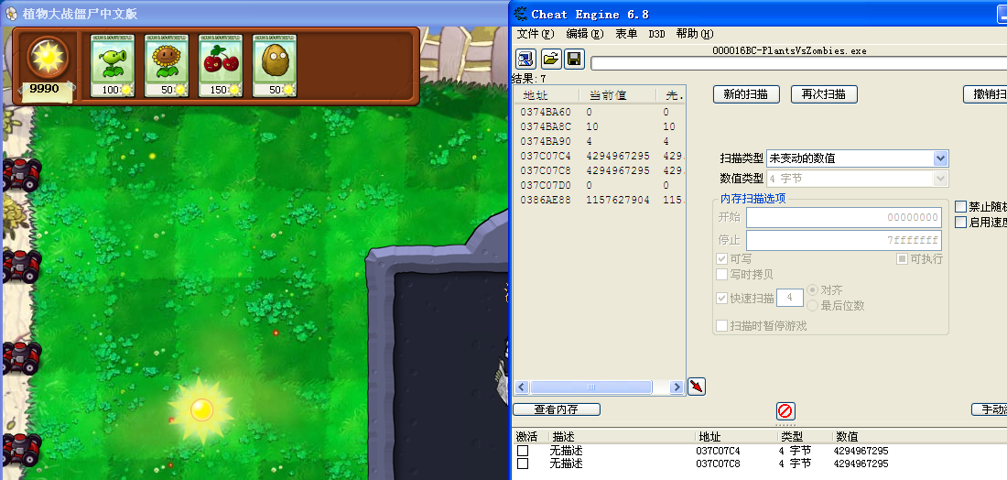This screenshot has width=1007, height=480.
Task: Collect the falling sun on the lawn
Action: (x=201, y=409)
